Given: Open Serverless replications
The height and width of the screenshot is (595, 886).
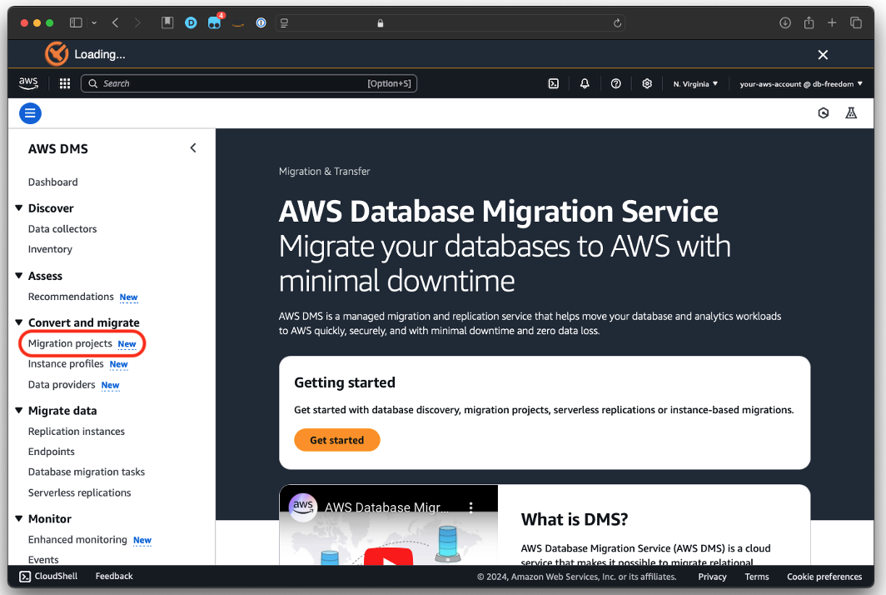Looking at the screenshot, I should pos(80,492).
